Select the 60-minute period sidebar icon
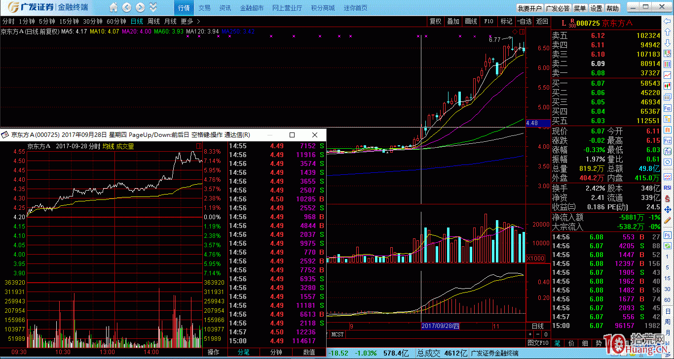Viewport: 674px width, 359px height. click(668, 300)
